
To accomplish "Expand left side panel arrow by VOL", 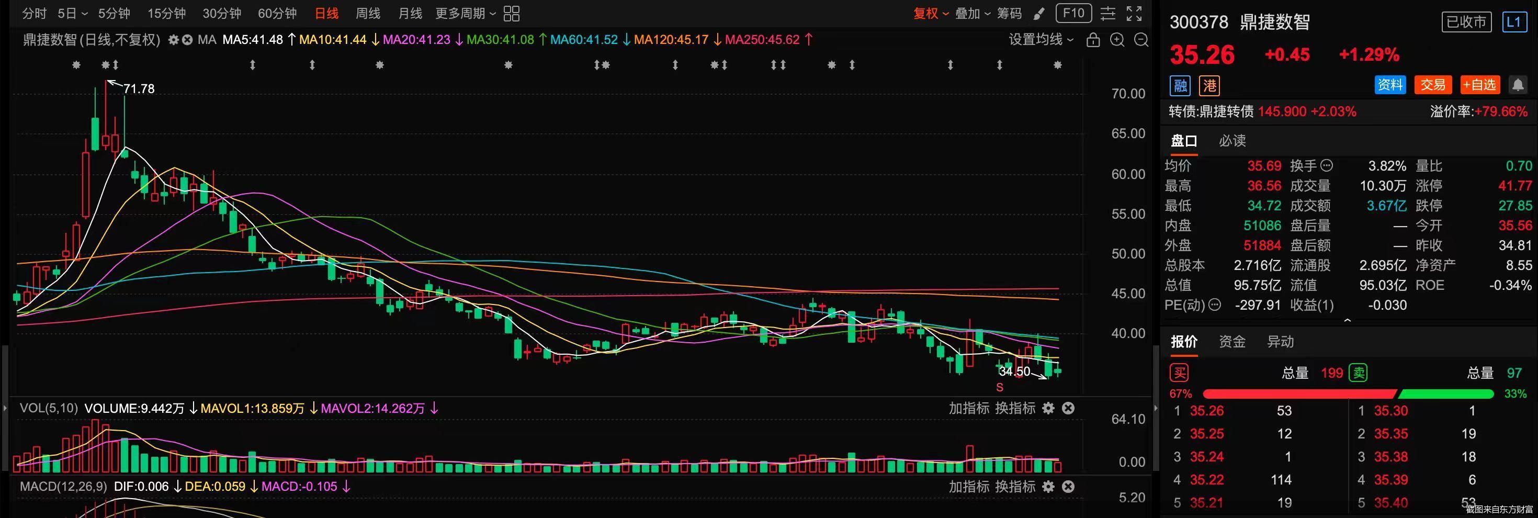I will (x=5, y=408).
